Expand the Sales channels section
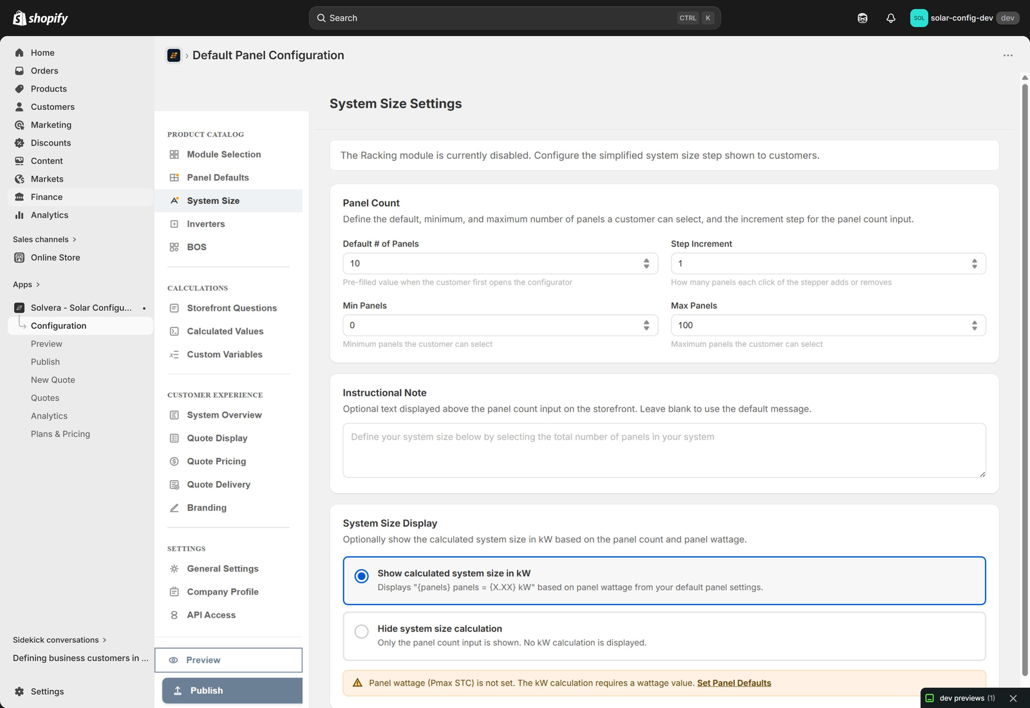The width and height of the screenshot is (1030, 708). [44, 239]
